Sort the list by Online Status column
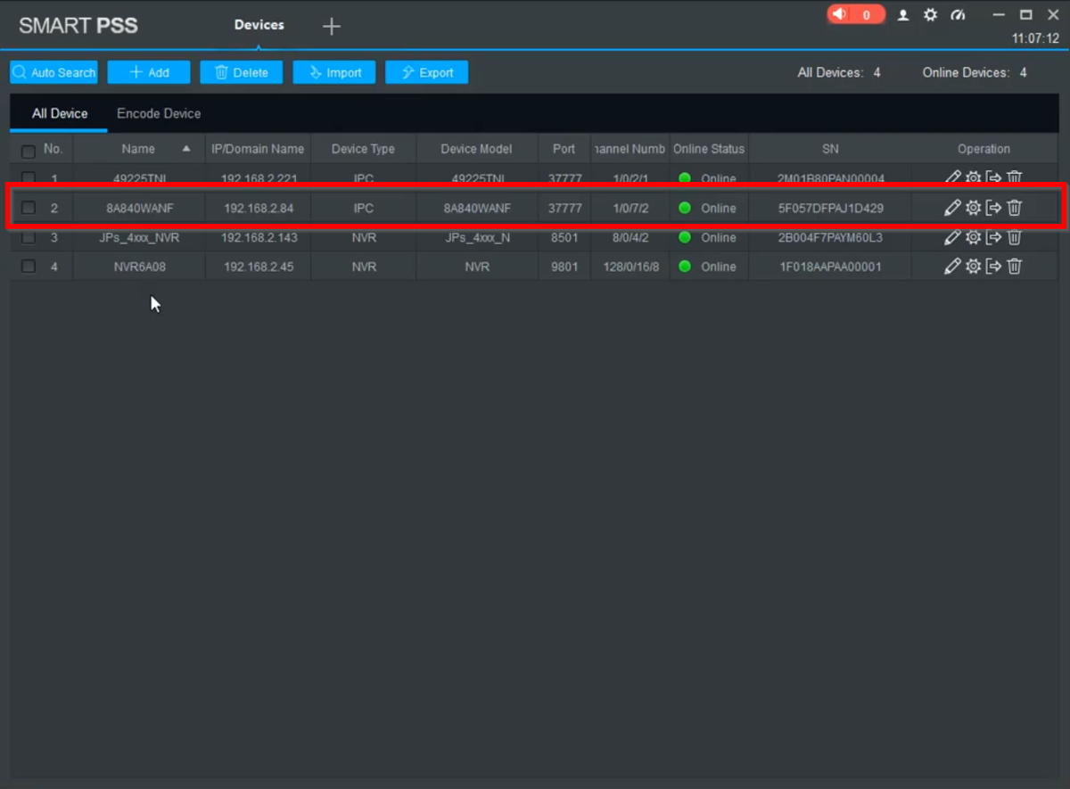 pos(709,149)
